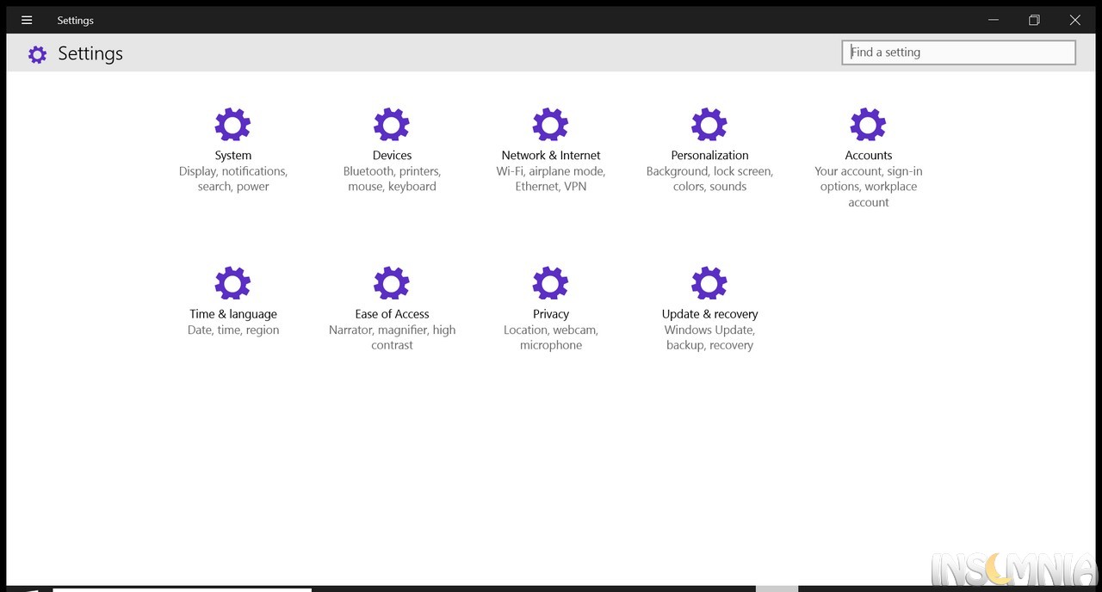The width and height of the screenshot is (1102, 592).
Task: Click the 'Ease of Access' label
Action: pyautogui.click(x=392, y=314)
